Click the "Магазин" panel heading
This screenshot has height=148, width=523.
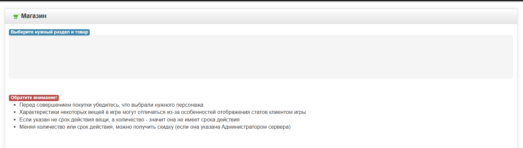(x=34, y=16)
